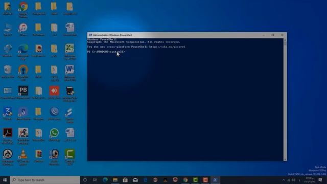Screen dimensions: 327x184
Task: Open Task View on taskbar
Action: [x=95, y=180]
